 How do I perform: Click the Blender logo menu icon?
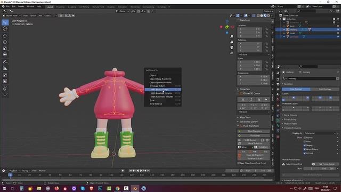click(3, 6)
